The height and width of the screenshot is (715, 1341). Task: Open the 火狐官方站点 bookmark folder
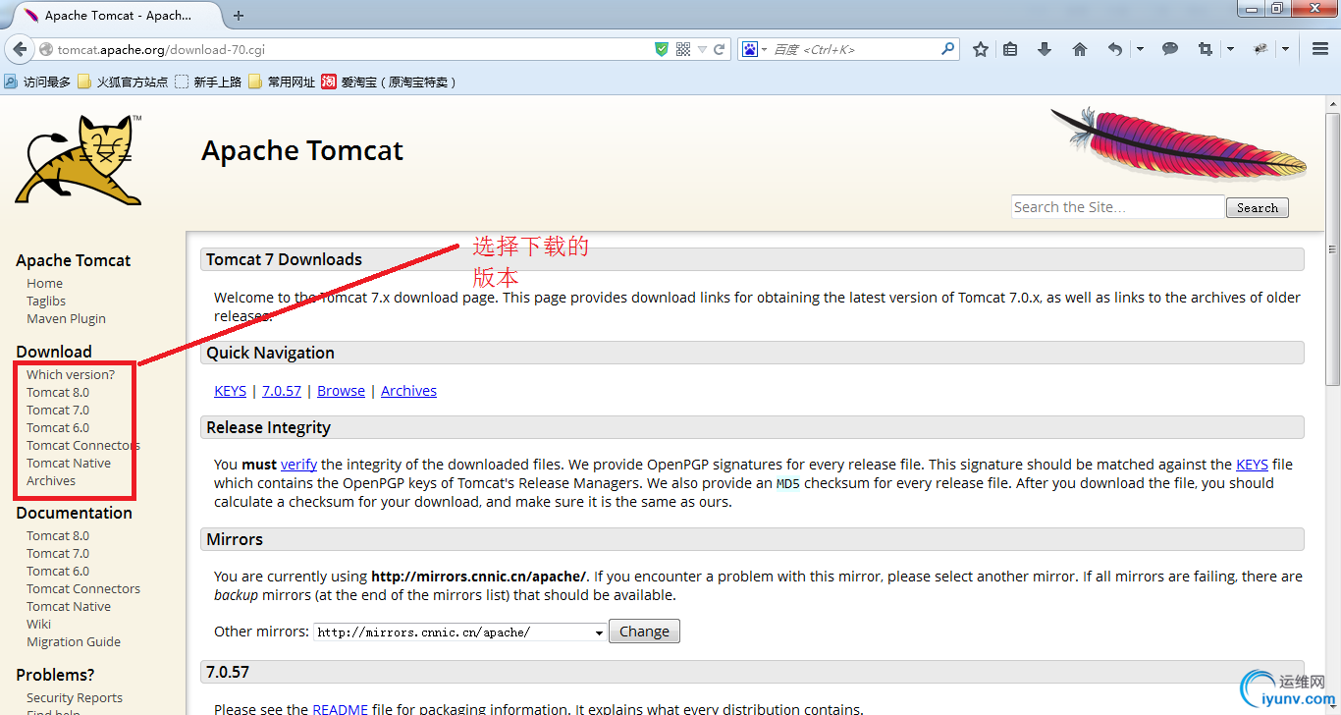[x=123, y=82]
